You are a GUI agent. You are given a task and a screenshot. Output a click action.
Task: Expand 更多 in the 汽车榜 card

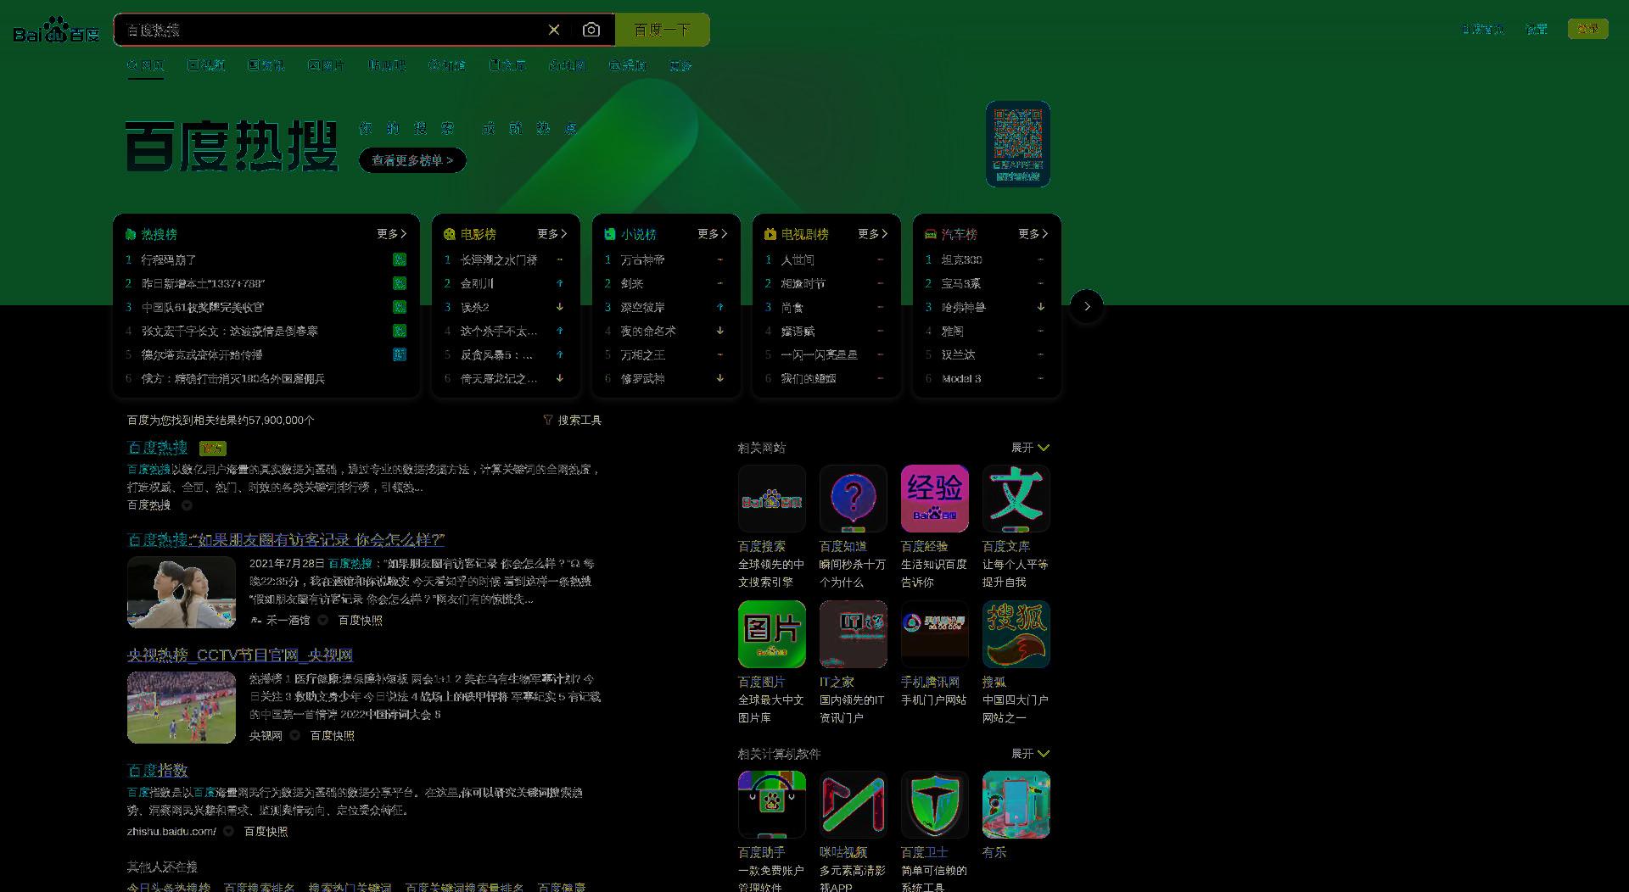click(1033, 234)
